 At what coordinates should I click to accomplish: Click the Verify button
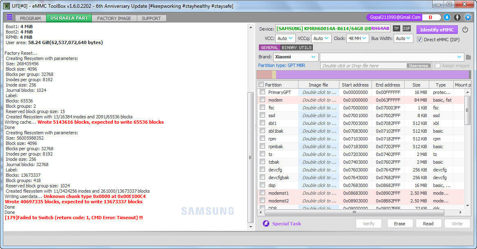tap(368, 223)
